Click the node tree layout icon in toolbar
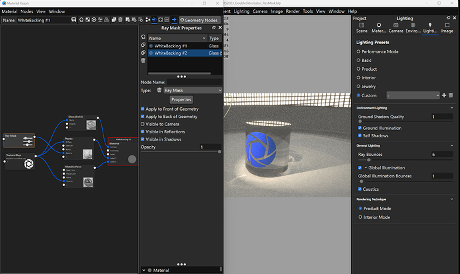460x274 pixels. (x=148, y=20)
